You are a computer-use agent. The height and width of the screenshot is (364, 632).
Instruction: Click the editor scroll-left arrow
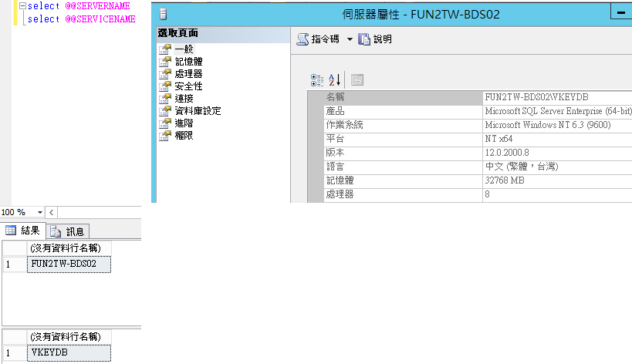click(x=51, y=212)
